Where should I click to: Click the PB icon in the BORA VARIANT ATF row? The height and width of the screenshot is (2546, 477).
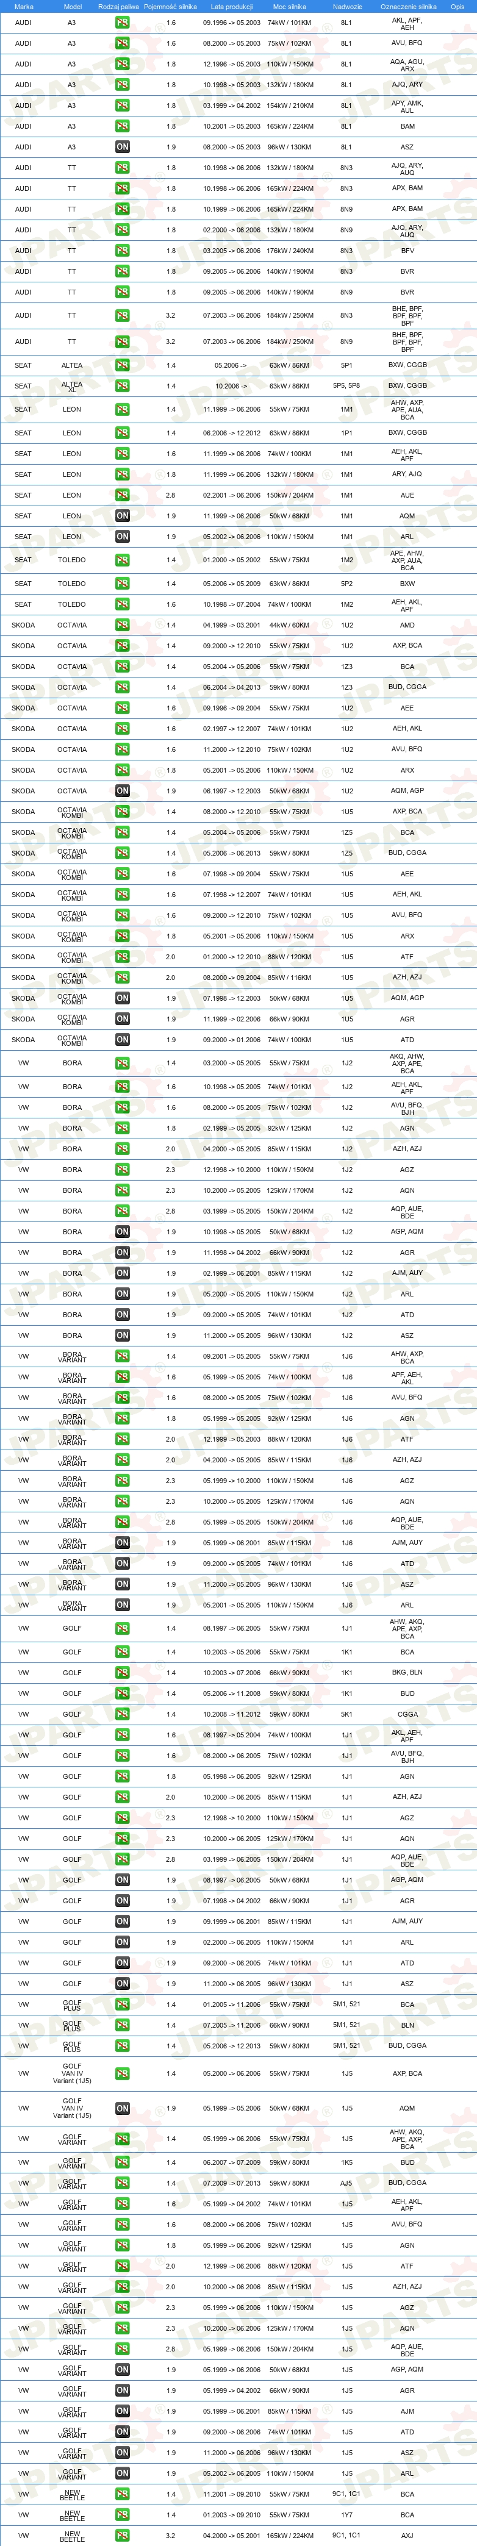point(122,1440)
